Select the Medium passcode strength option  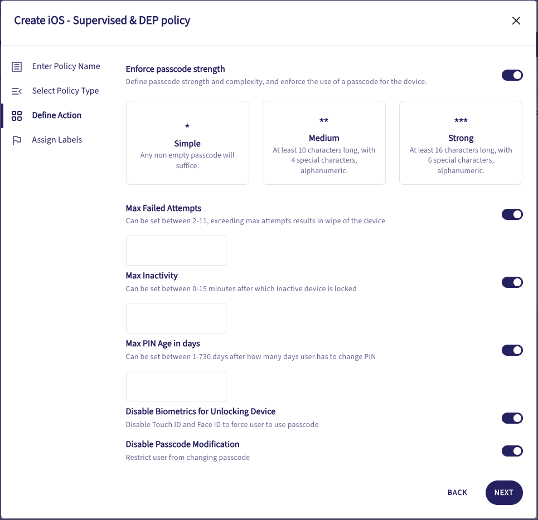(x=324, y=143)
